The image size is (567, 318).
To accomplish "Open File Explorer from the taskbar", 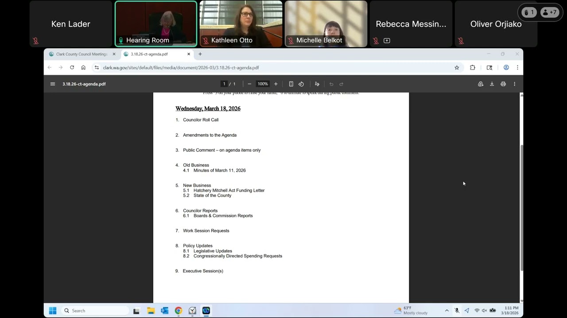I will pos(151,310).
